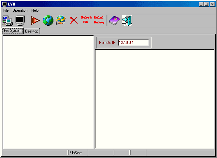The image size is (217, 158).
Task: Click inside the empty left file panel
Action: pyautogui.click(x=48, y=92)
